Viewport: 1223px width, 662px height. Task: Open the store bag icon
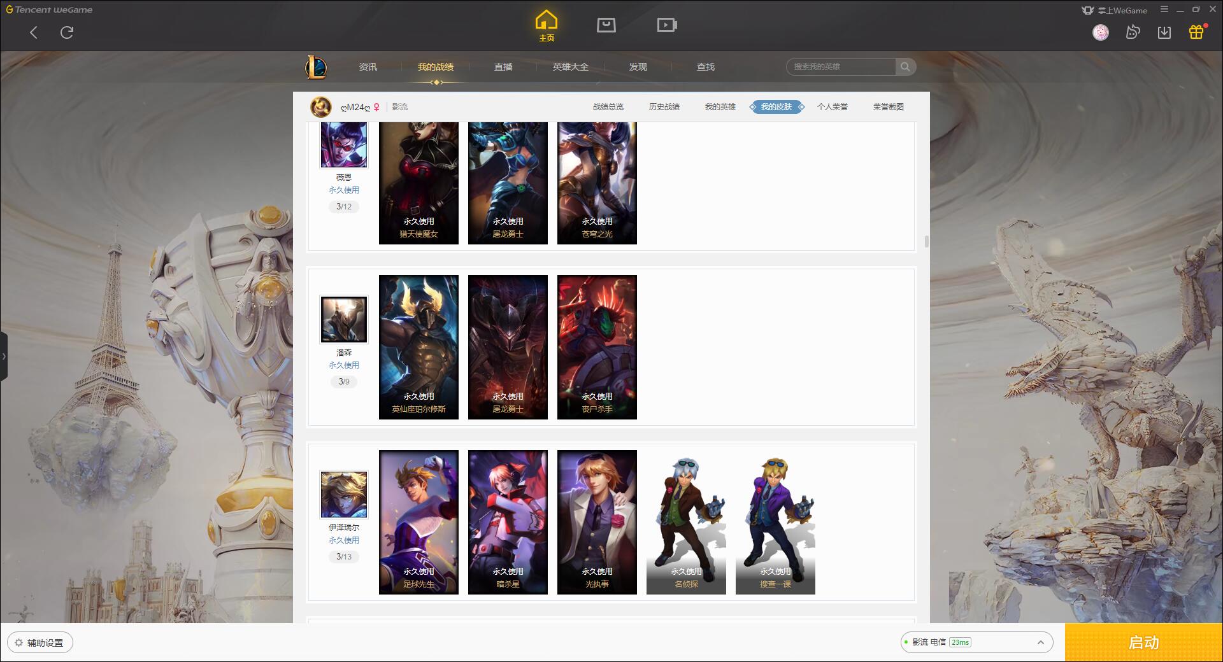point(606,25)
